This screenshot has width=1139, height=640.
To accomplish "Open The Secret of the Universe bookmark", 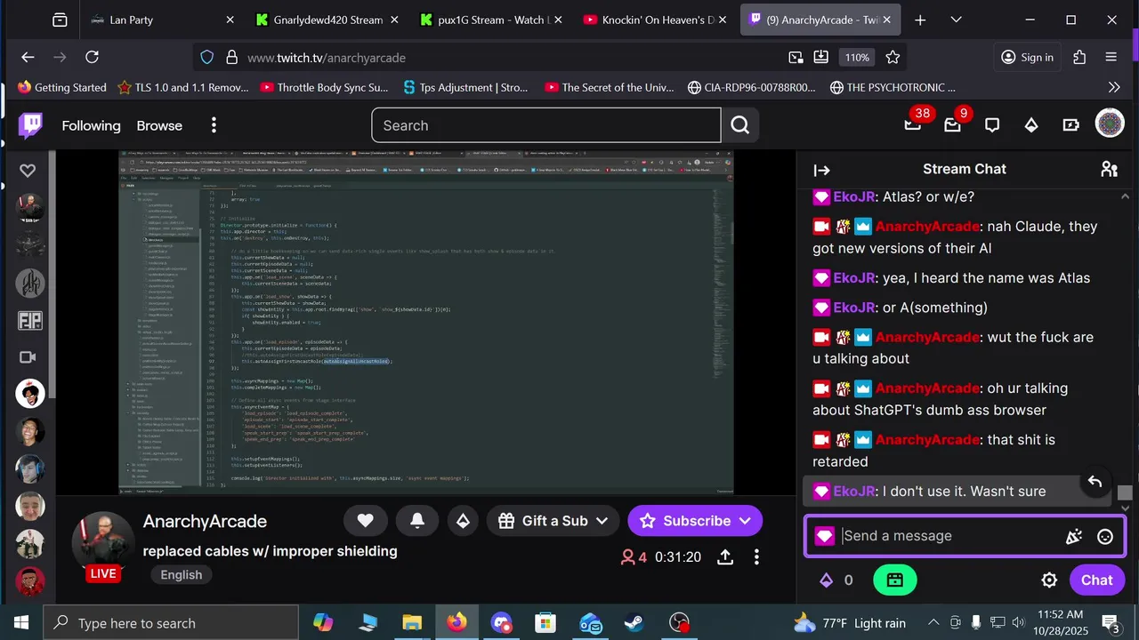I will [610, 87].
